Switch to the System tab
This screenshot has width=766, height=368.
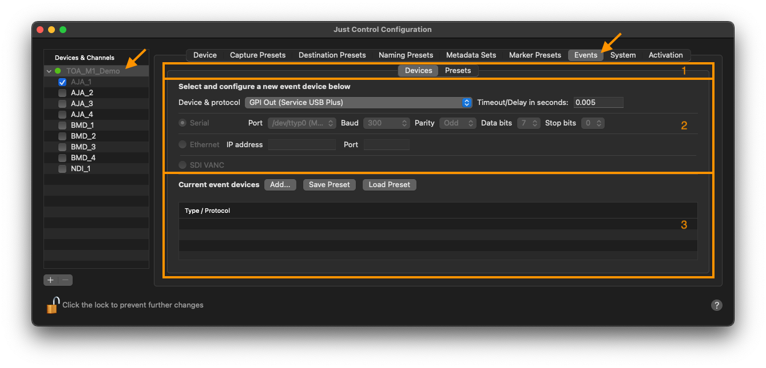(x=623, y=55)
